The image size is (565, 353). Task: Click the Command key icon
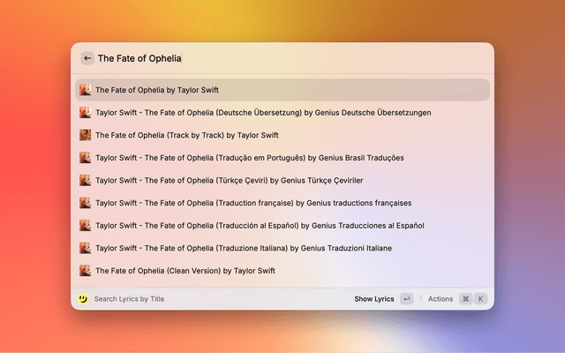(x=465, y=299)
